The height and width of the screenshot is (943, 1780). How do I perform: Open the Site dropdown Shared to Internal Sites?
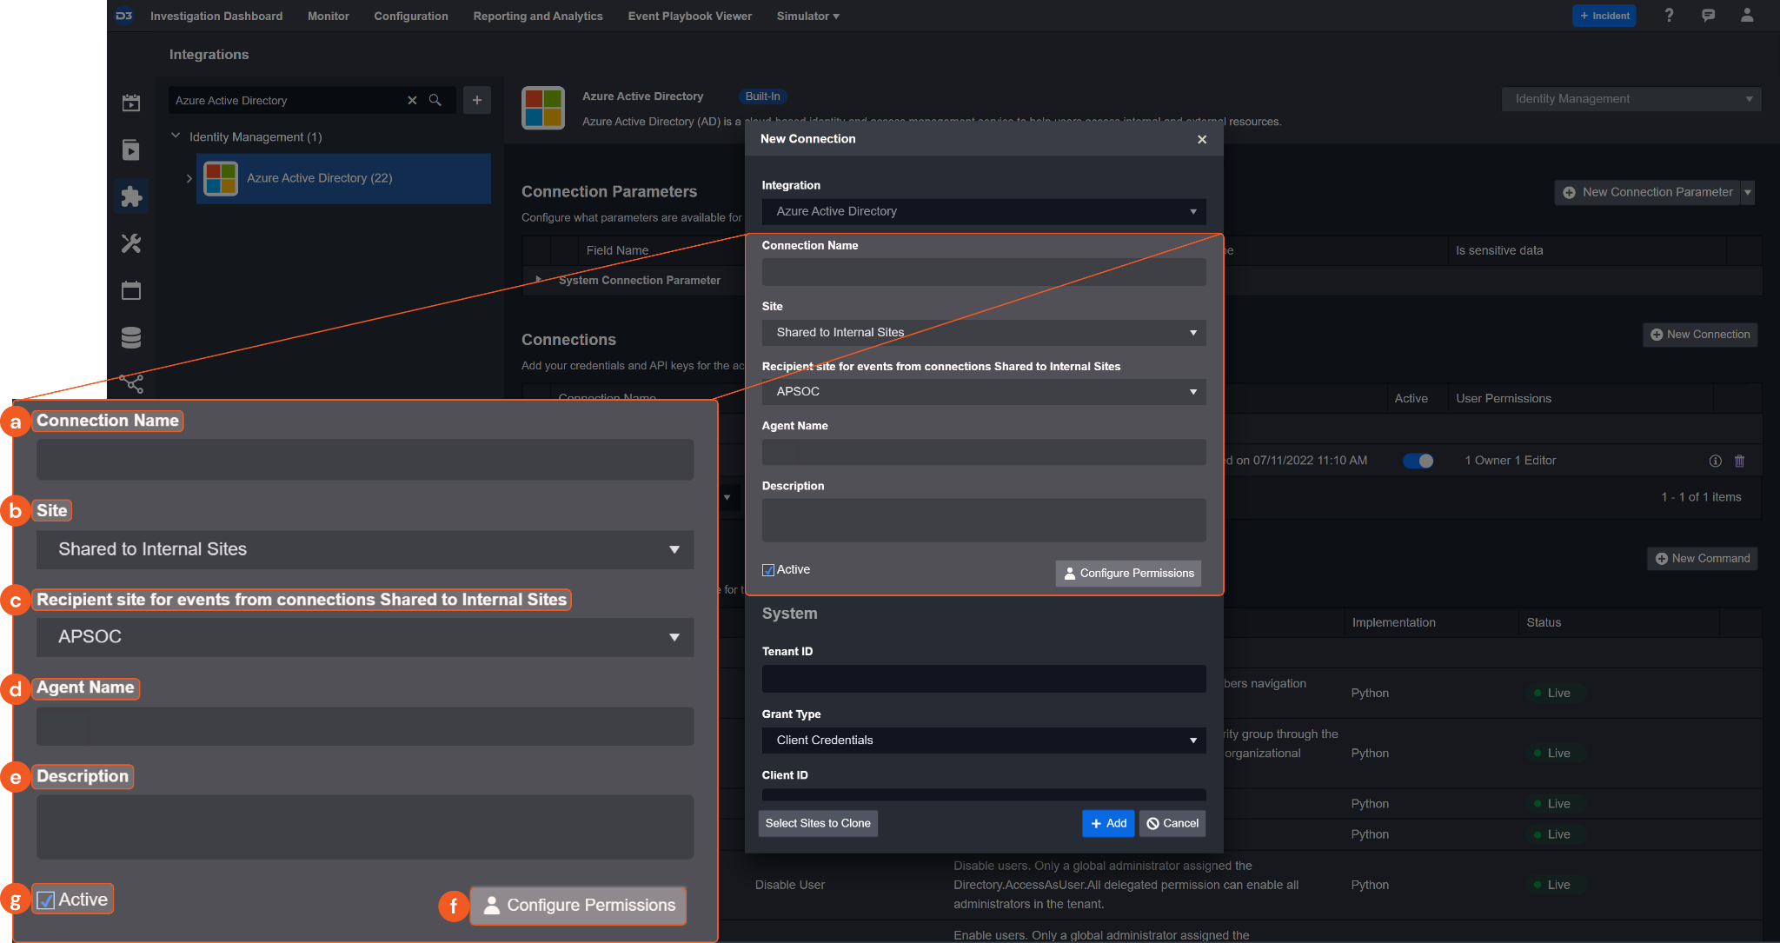[983, 332]
